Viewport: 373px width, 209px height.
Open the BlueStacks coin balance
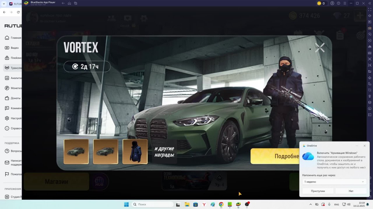[321, 3]
